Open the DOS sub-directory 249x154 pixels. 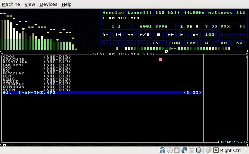37,68
